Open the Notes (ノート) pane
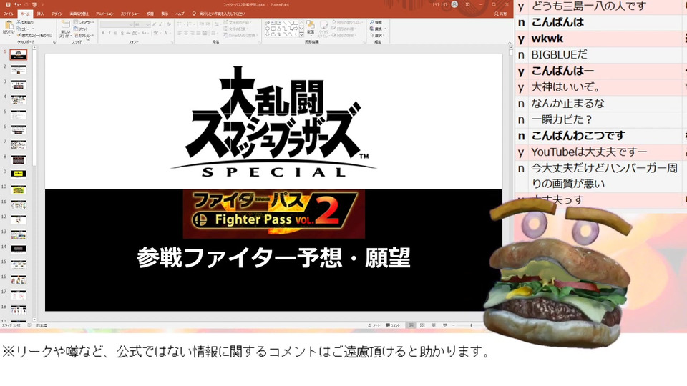 coord(374,326)
